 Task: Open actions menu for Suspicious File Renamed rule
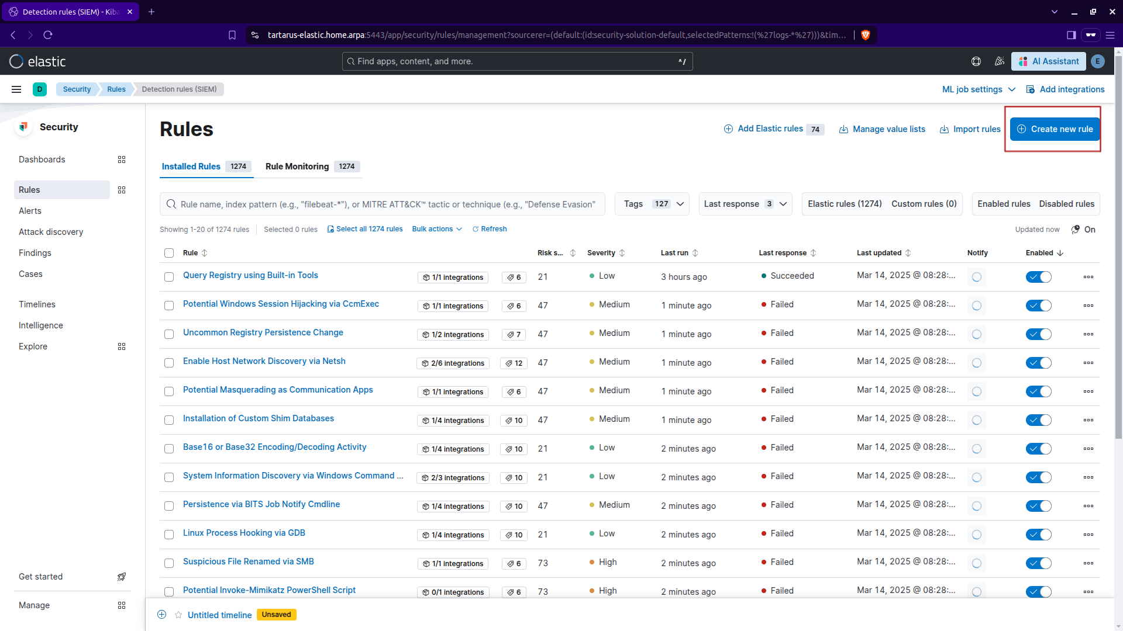(x=1088, y=563)
